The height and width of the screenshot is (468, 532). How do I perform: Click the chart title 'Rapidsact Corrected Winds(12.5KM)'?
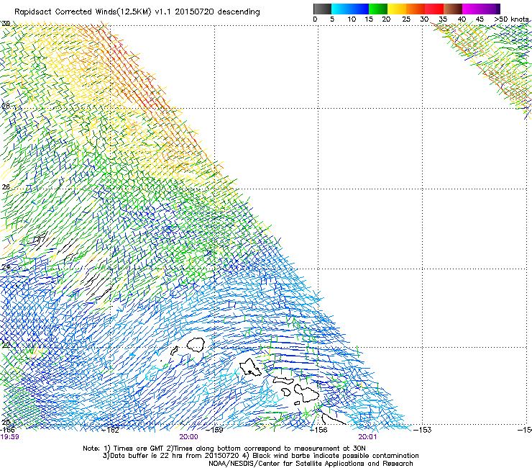(x=83, y=12)
